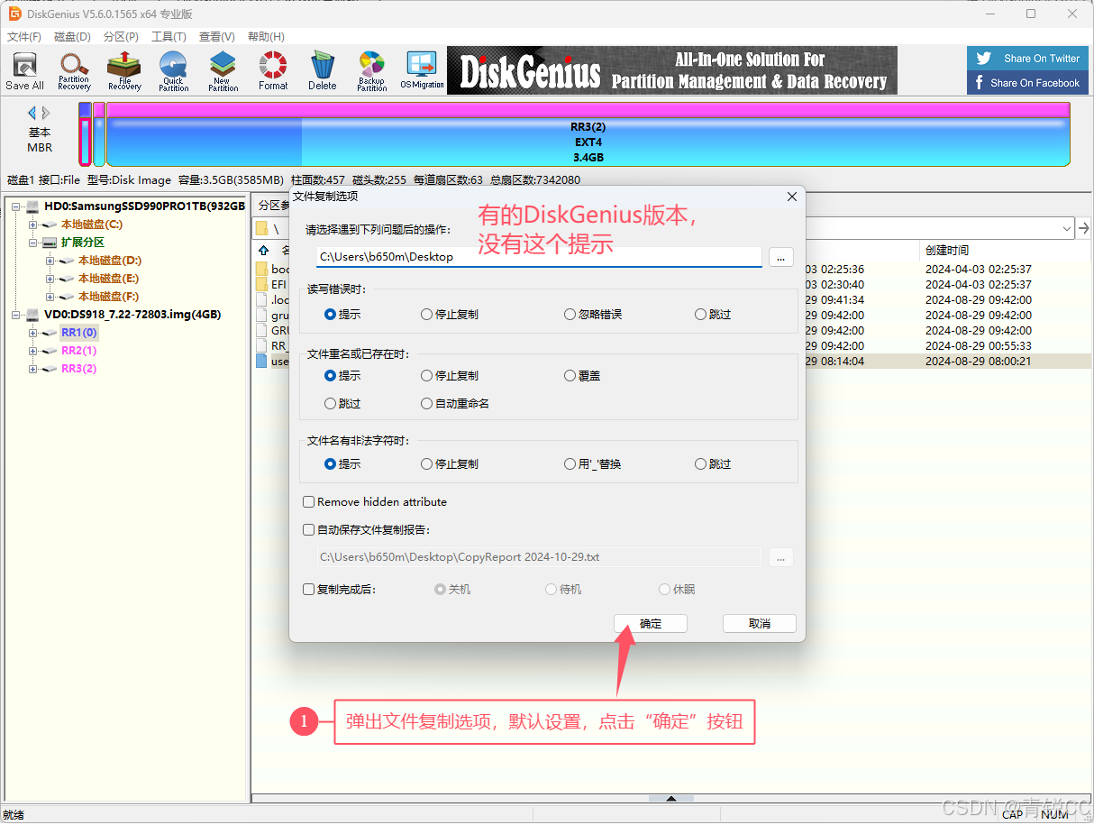Click the path go arrow button

tap(1084, 228)
